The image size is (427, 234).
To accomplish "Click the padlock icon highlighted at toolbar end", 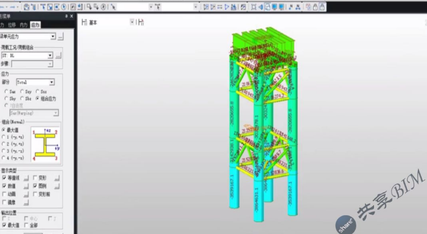I will pyautogui.click(x=322, y=7).
